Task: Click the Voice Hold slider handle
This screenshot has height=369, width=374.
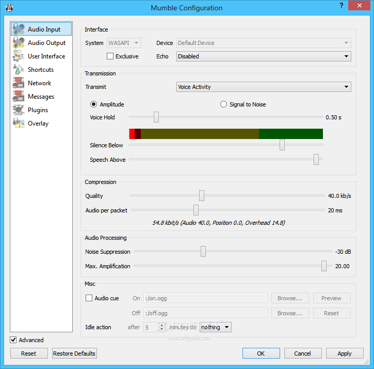Action: (x=156, y=117)
